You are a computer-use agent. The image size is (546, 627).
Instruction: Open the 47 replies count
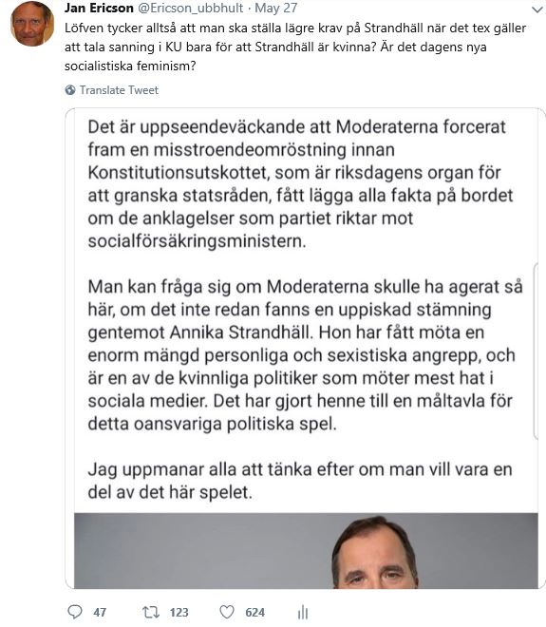click(x=100, y=612)
